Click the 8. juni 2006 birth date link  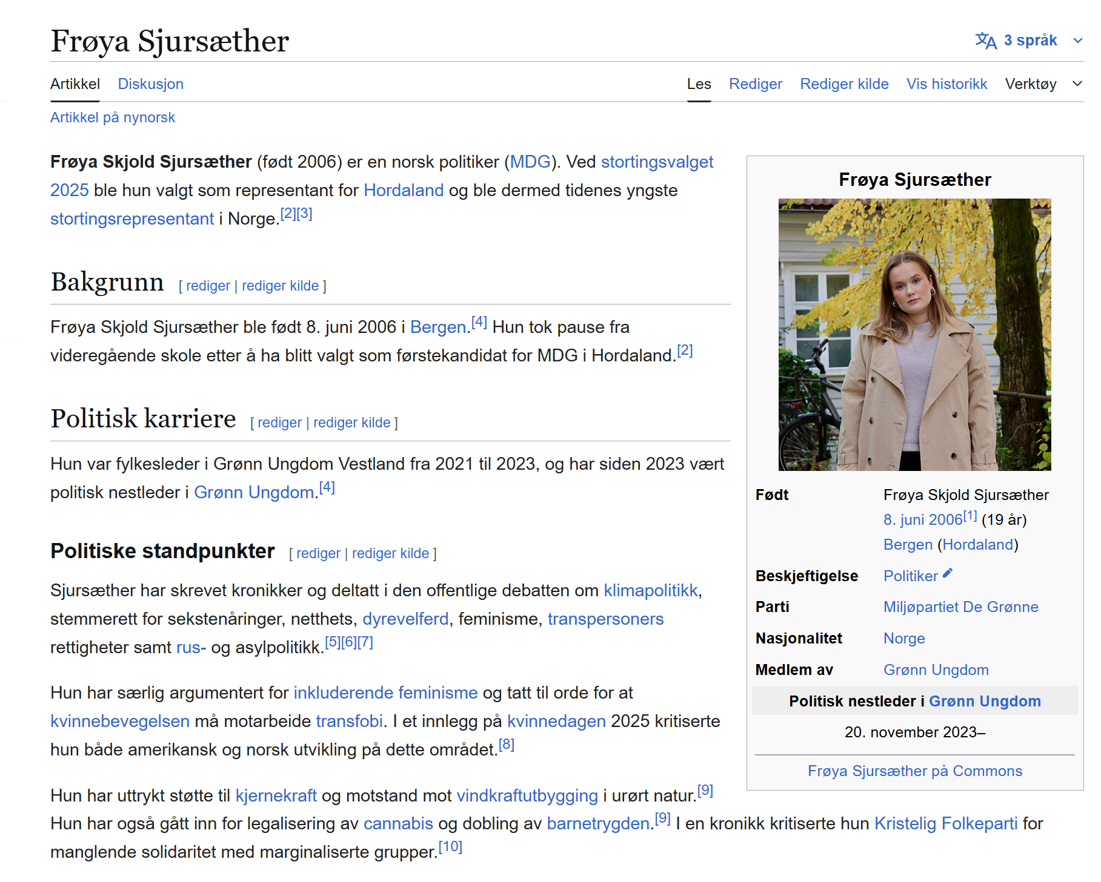[x=923, y=519]
